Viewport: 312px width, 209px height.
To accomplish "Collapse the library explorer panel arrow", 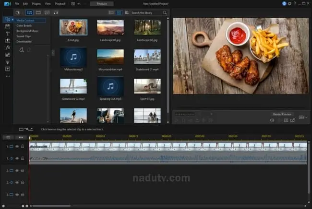I will (x=53, y=53).
